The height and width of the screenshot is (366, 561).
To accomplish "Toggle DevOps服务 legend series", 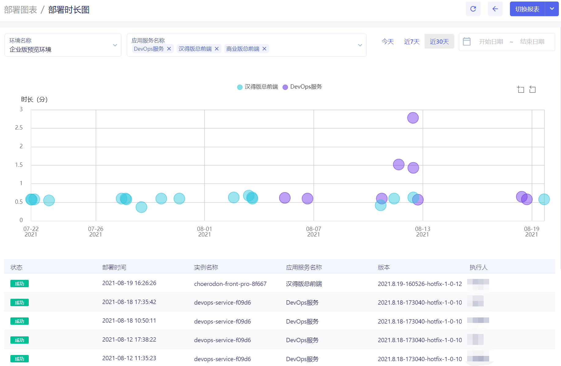I will coord(302,87).
